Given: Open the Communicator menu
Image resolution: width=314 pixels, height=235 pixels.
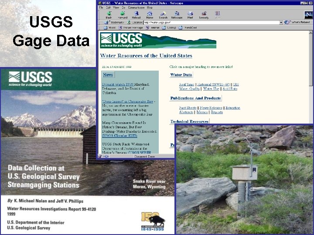Looking at the screenshot, I should pos(136,7).
